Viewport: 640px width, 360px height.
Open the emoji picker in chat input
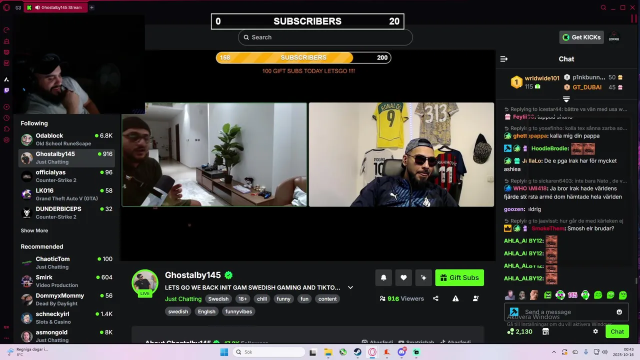(x=619, y=312)
